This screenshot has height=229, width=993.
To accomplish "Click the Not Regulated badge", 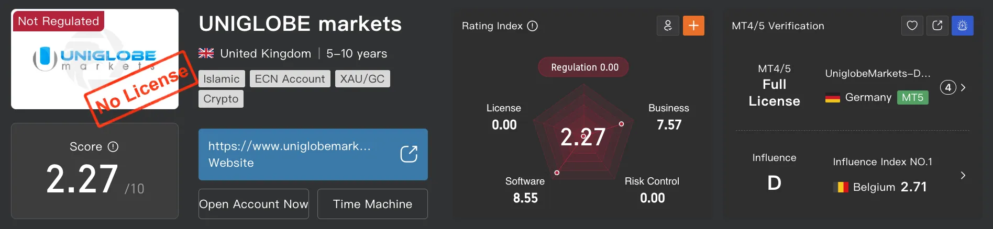I will (x=58, y=21).
